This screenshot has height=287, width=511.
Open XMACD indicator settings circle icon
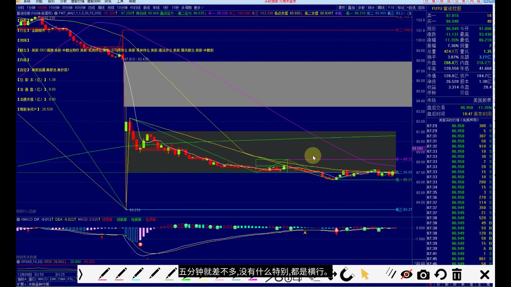(18, 220)
